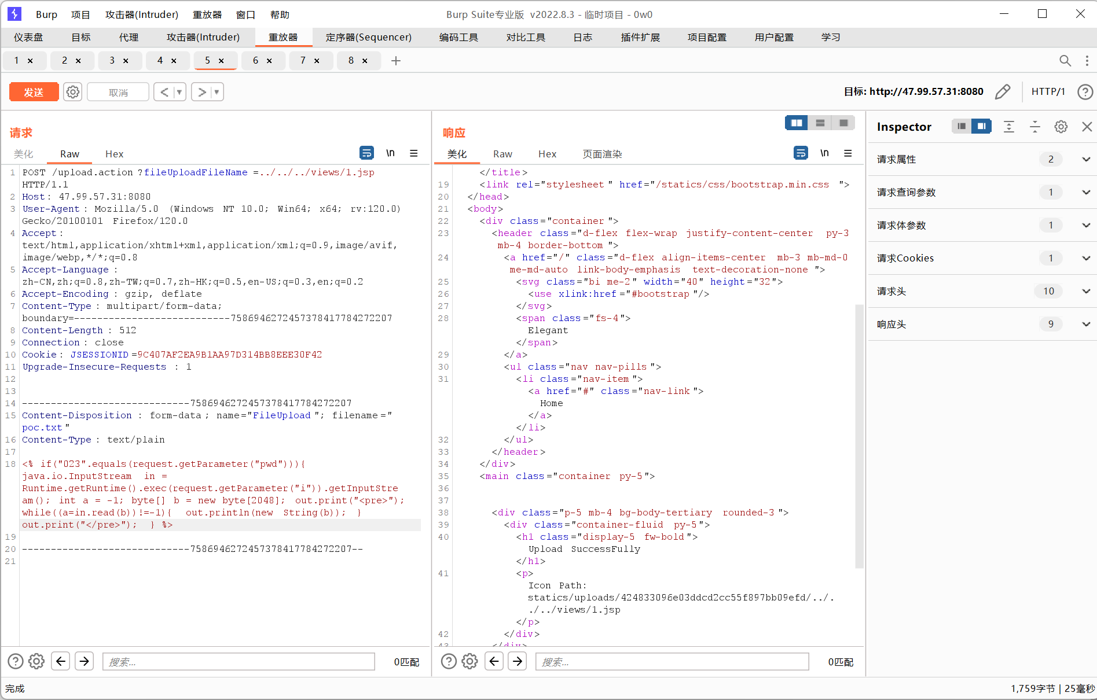This screenshot has width=1097, height=700.
Task: Close Repeater tab 5
Action: click(221, 61)
